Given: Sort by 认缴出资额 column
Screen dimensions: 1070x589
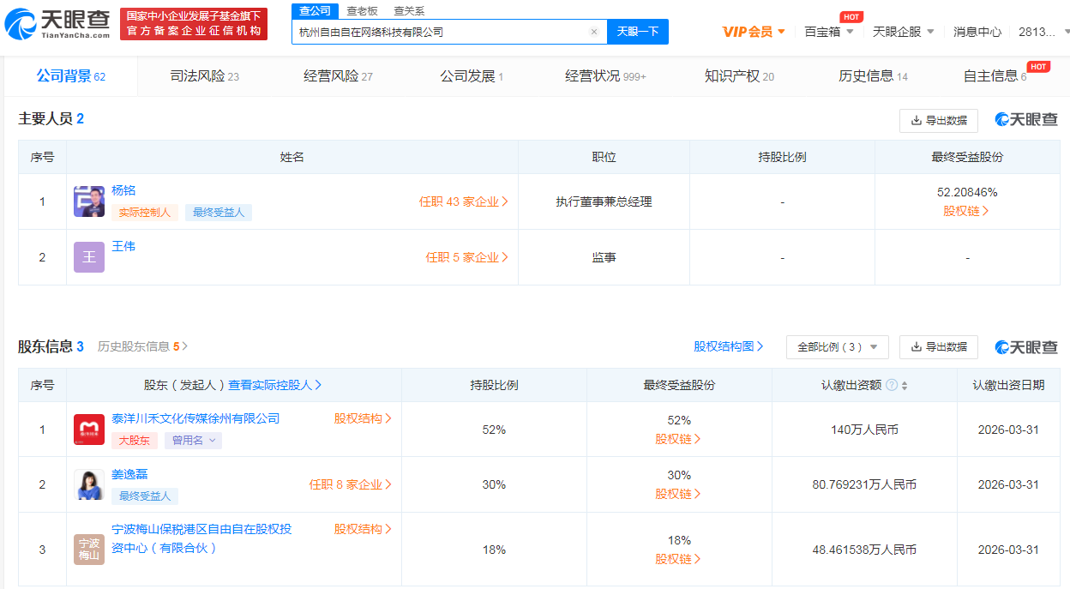Looking at the screenshot, I should click(x=905, y=386).
